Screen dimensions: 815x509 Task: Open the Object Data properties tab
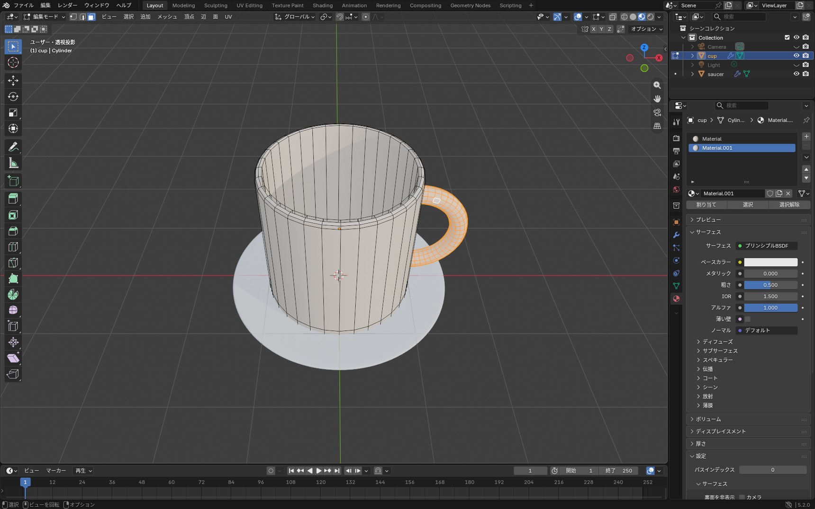676,286
